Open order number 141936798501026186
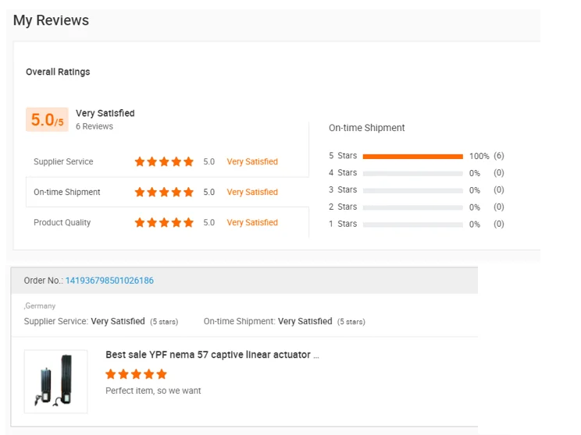The image size is (581, 435). (x=109, y=281)
